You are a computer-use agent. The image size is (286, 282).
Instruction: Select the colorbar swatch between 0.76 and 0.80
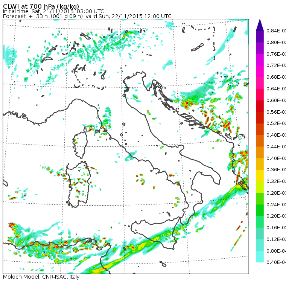click(x=260, y=48)
